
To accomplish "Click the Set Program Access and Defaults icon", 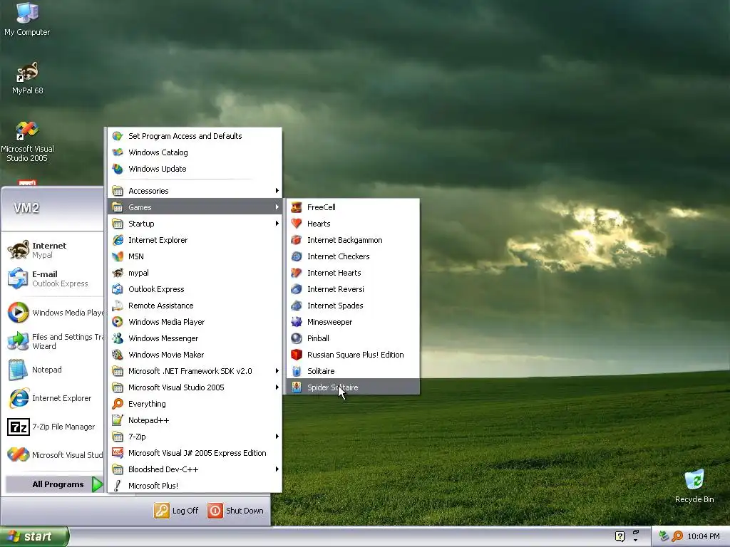I will 118,136.
